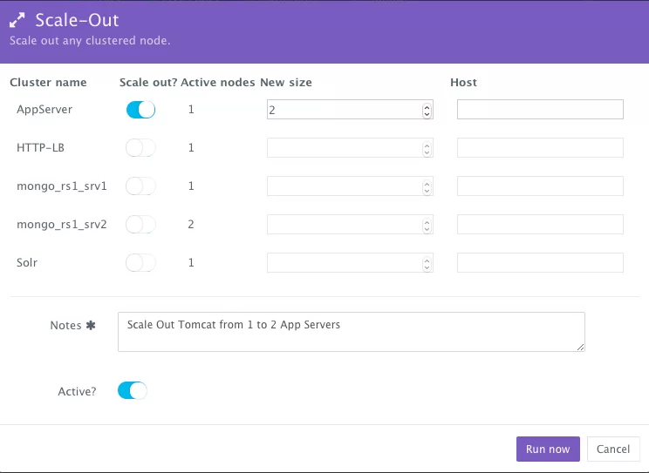Click the required asterisk next to Notes
The width and height of the screenshot is (649, 473).
pyautogui.click(x=91, y=326)
